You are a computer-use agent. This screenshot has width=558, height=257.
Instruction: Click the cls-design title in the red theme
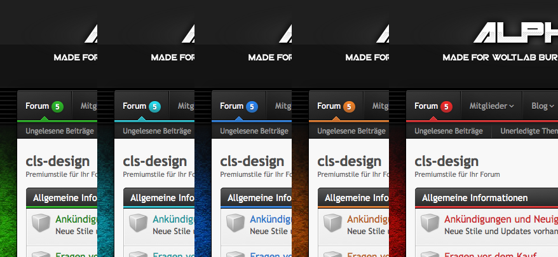(446, 161)
